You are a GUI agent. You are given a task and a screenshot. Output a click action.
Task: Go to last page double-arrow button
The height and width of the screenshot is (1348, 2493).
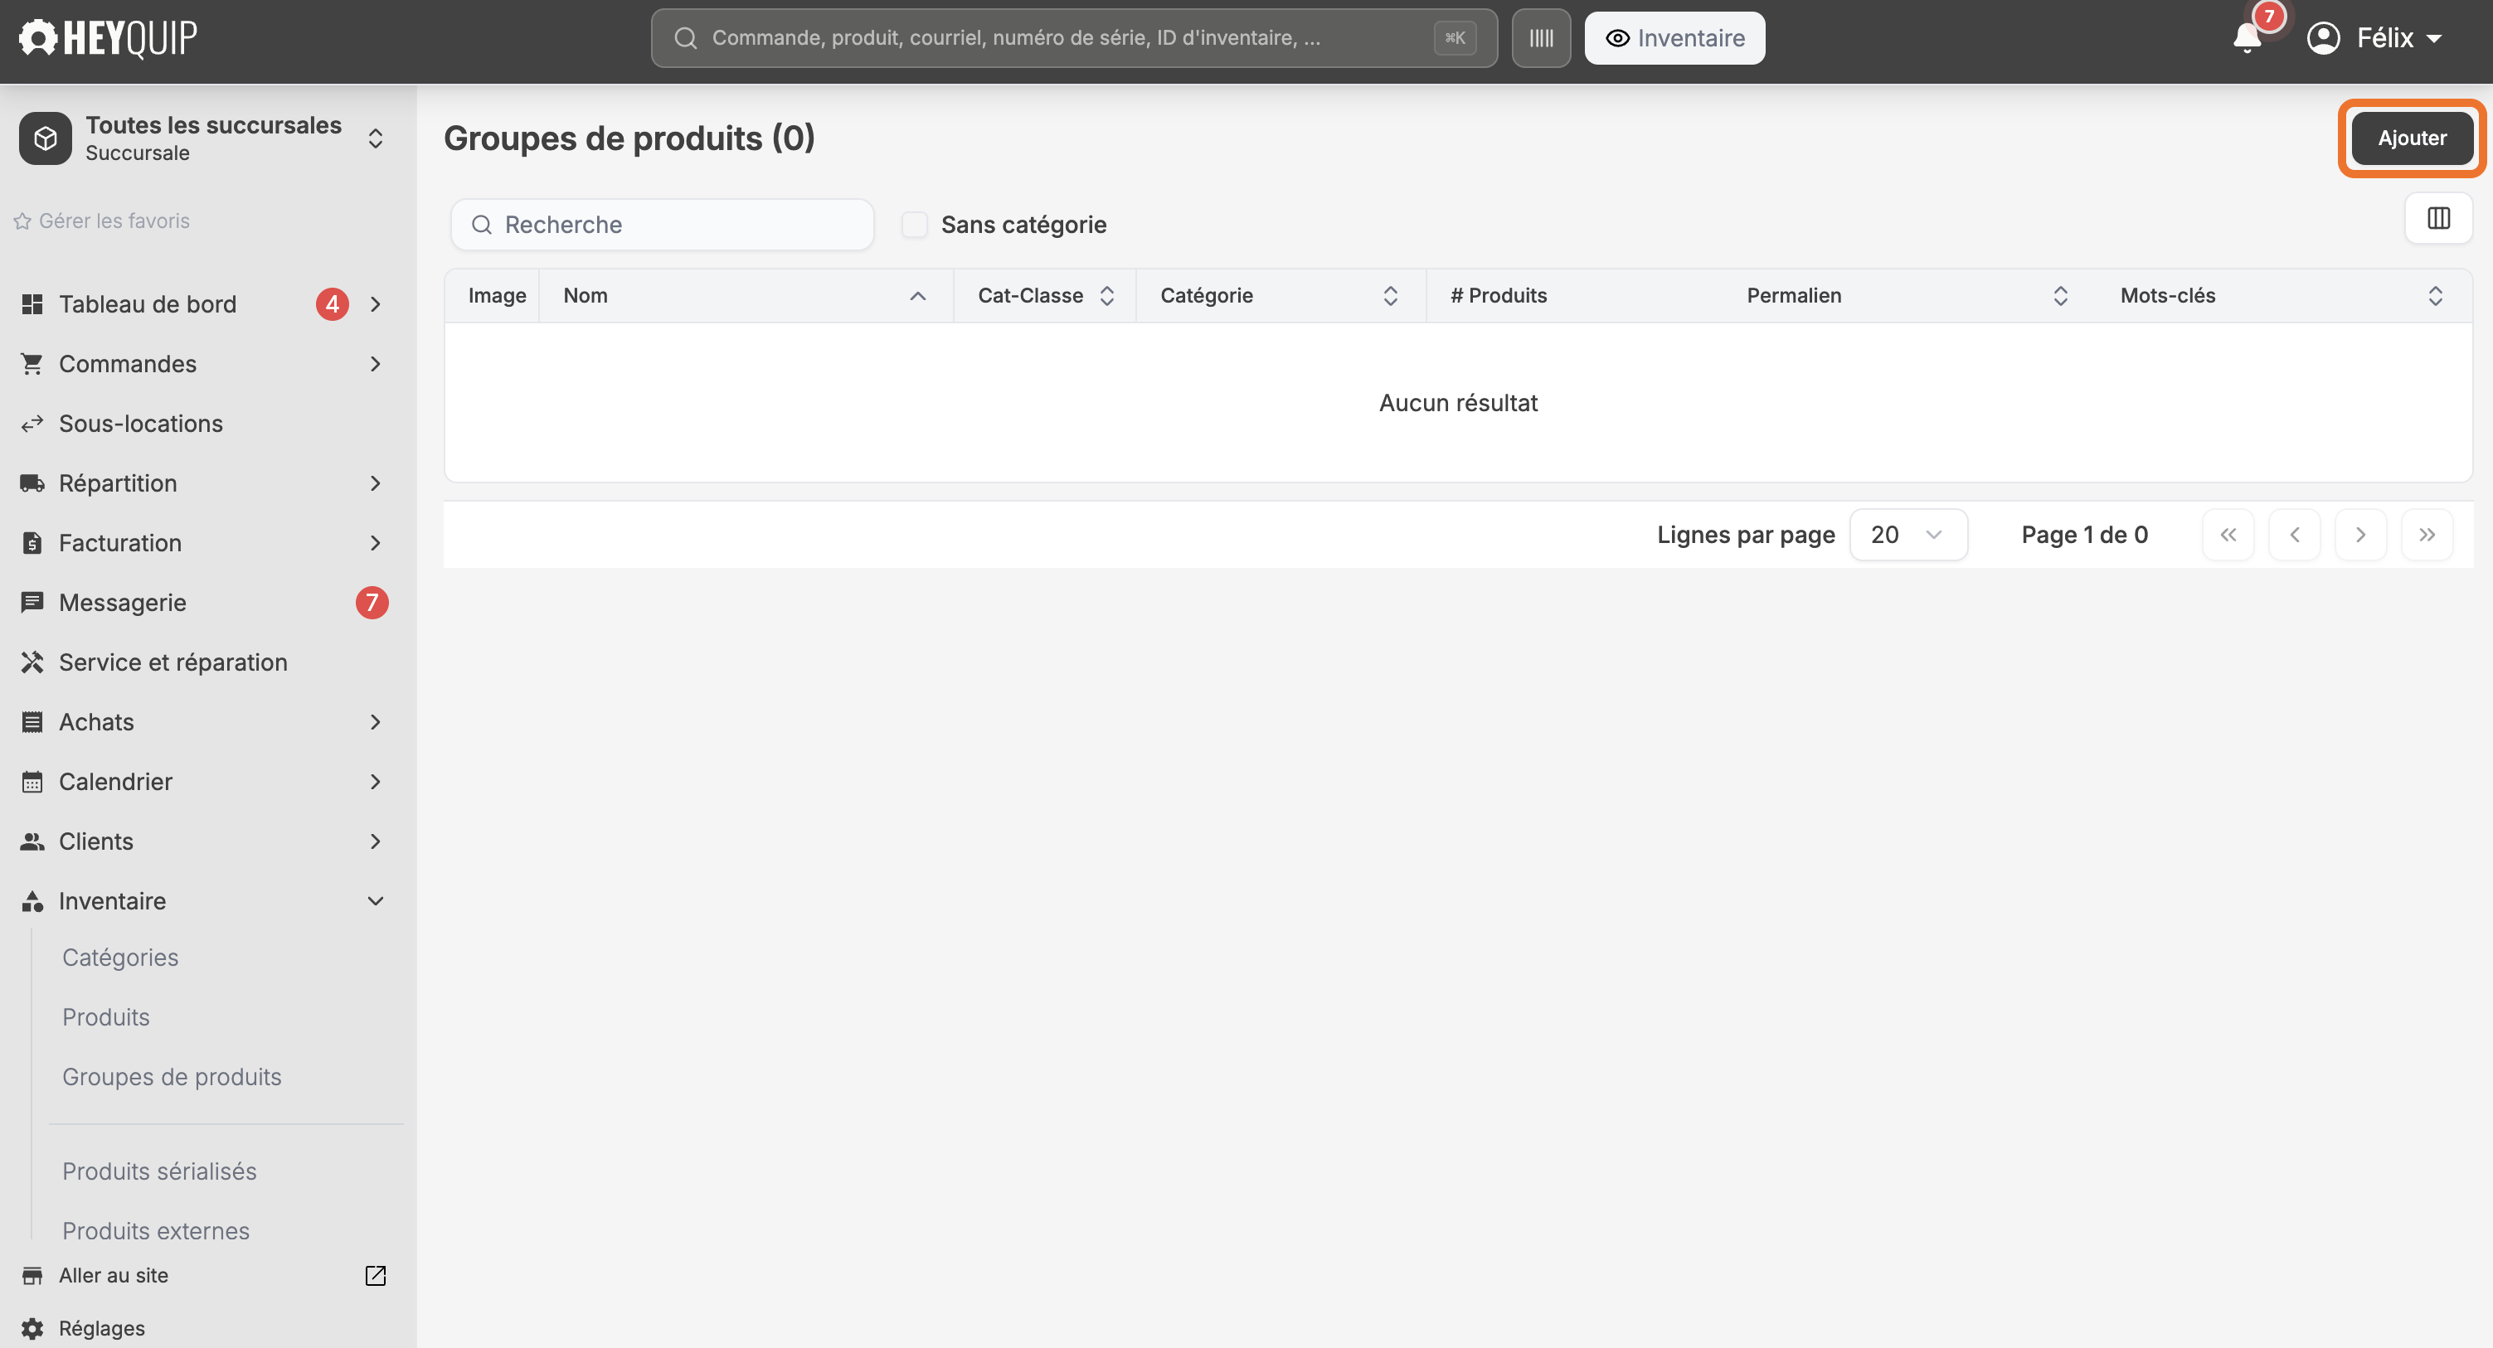coord(2427,535)
